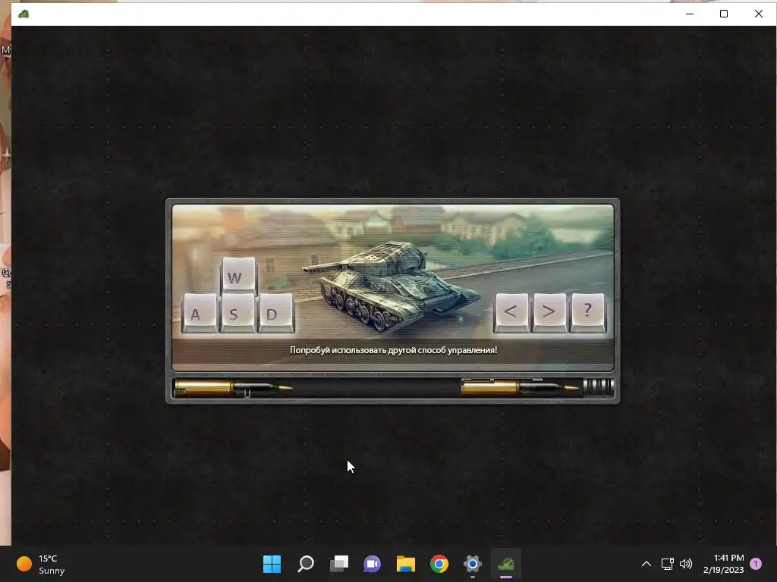Click the Russian hint text under tank
777x582 pixels.
[393, 350]
